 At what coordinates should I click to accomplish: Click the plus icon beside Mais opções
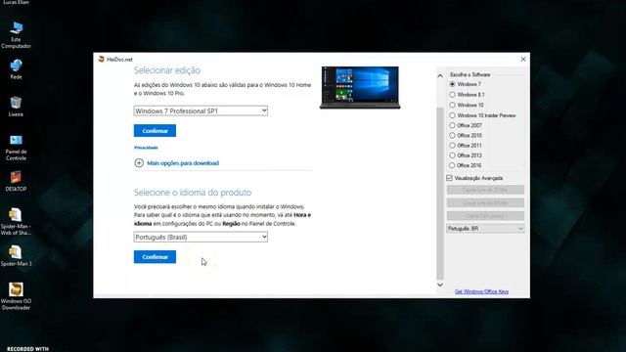(139, 163)
